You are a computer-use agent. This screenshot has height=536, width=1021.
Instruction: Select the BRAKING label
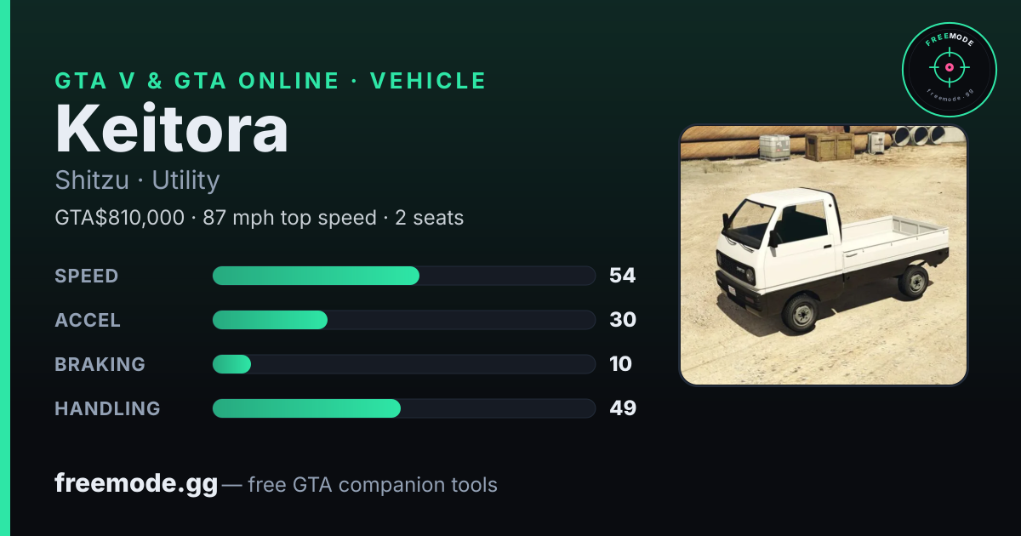(100, 364)
